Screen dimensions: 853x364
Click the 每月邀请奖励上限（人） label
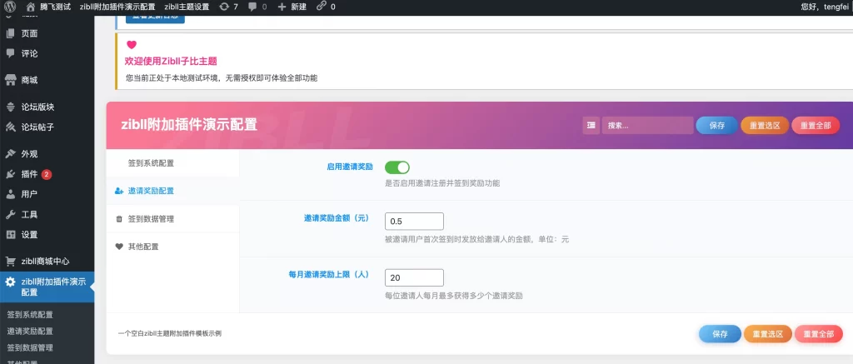pyautogui.click(x=329, y=274)
